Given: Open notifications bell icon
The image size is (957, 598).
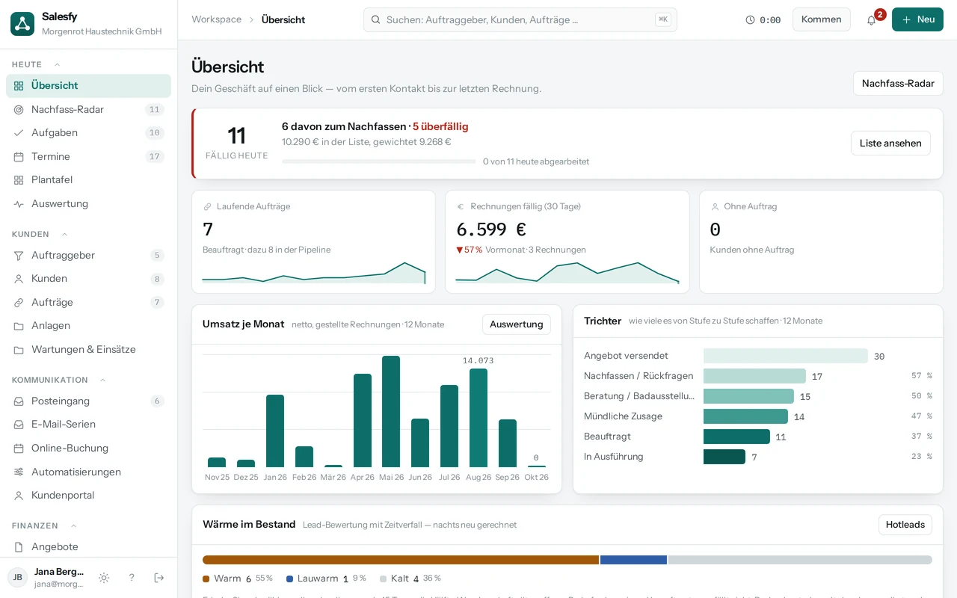Looking at the screenshot, I should point(871,20).
